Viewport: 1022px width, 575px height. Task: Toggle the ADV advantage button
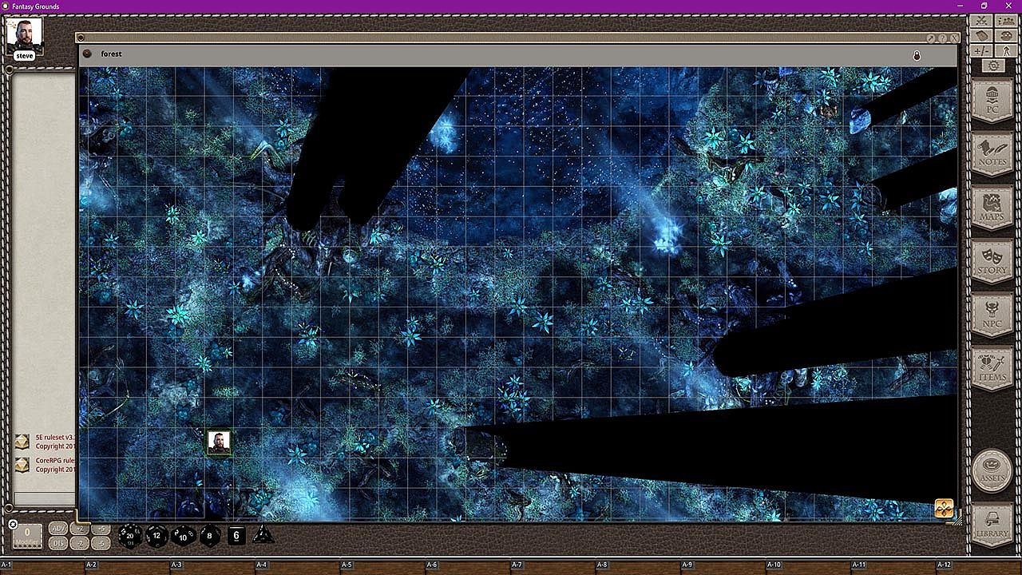58,529
